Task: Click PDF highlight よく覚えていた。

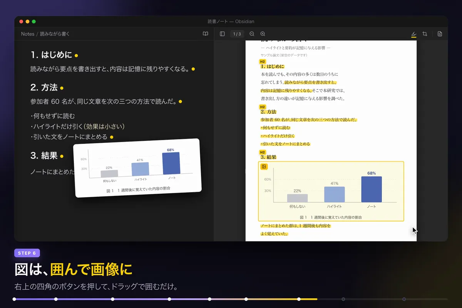Action: (275, 234)
